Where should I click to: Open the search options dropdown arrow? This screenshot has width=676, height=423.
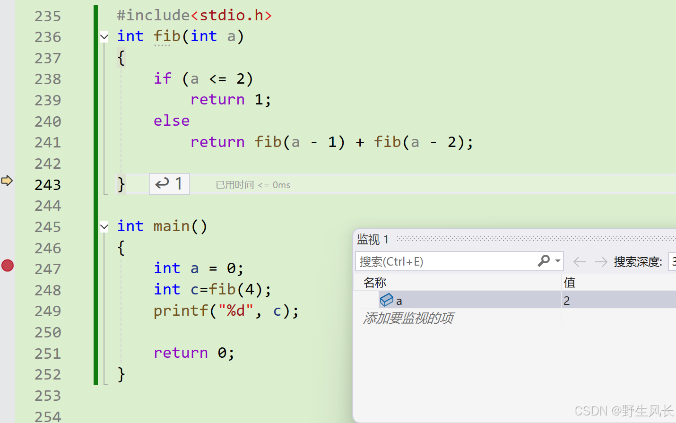pos(558,261)
